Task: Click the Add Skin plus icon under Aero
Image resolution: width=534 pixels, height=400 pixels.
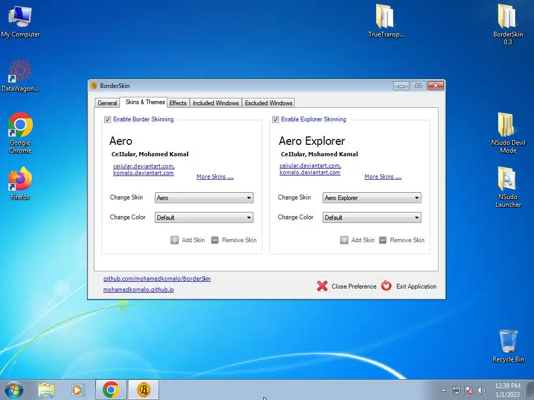Action: coord(174,240)
